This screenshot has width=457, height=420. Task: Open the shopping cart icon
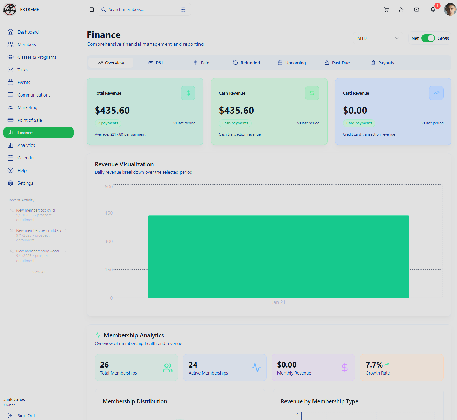[386, 10]
